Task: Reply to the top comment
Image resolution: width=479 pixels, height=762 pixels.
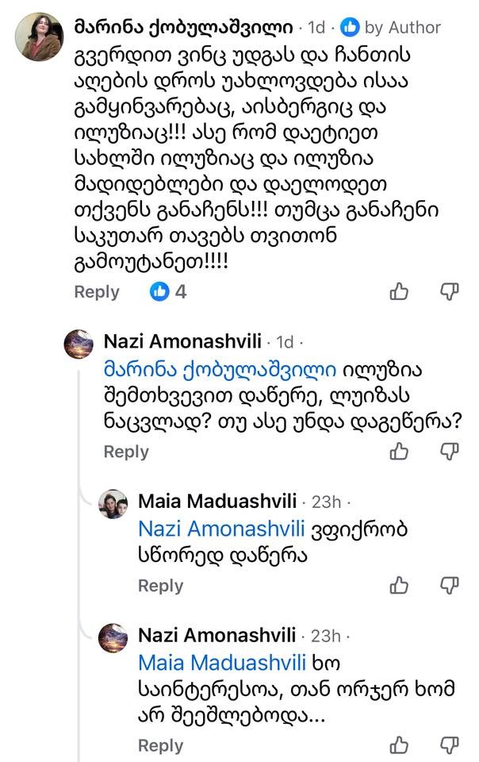Action: pyautogui.click(x=96, y=291)
